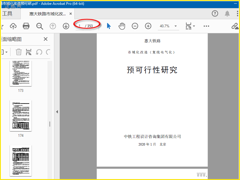Open the find text magnifier
Viewport: 240px width, 180px height.
point(40,26)
